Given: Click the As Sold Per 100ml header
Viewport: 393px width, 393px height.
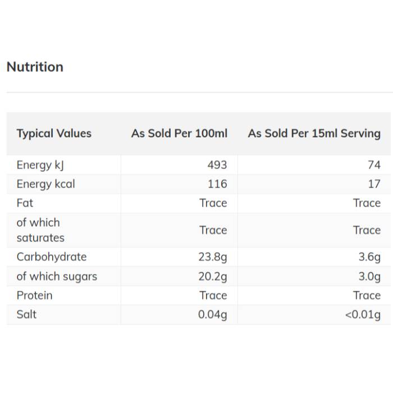Looking at the screenshot, I should (x=179, y=134).
